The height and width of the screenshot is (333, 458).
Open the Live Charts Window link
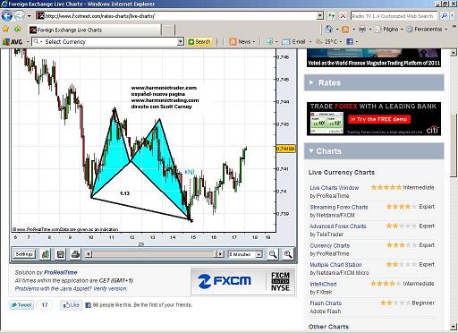point(334,188)
